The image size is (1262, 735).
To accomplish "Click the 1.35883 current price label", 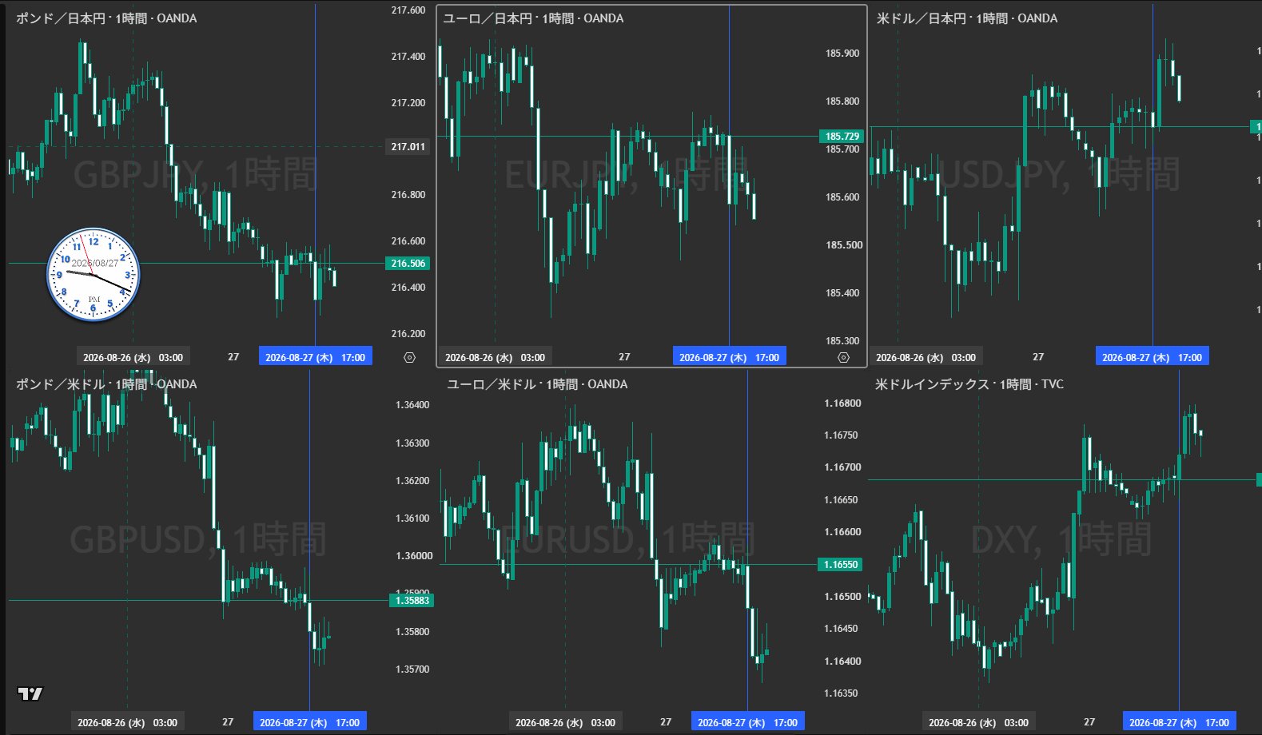I will click(x=412, y=601).
